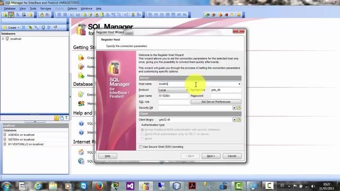340x191 pixels.
Task: Click the localhost server icon in the tree
Action: tap(7, 39)
